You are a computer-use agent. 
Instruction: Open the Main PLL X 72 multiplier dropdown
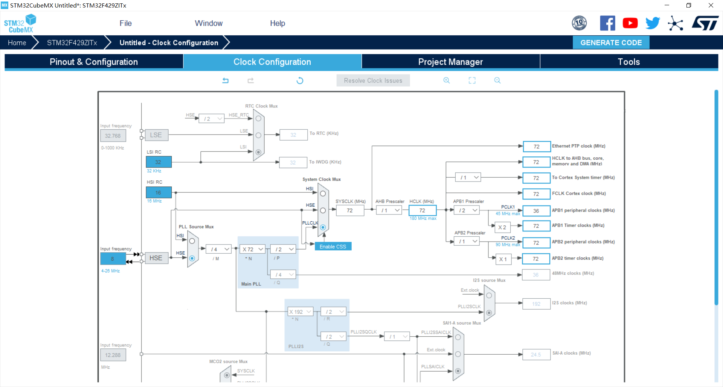[x=253, y=249]
